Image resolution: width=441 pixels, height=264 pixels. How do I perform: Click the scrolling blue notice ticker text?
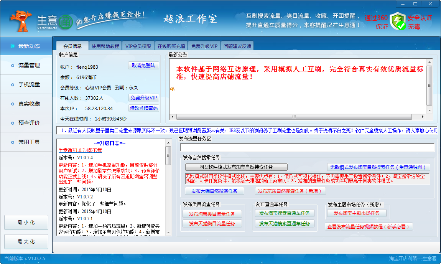point(248,130)
